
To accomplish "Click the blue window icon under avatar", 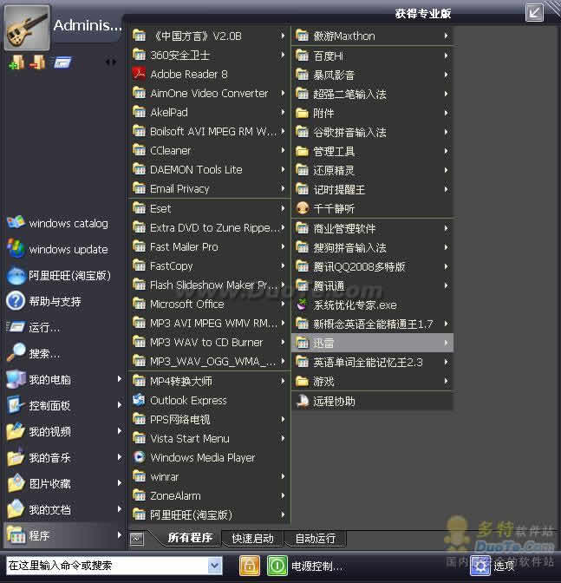I will click(x=62, y=62).
